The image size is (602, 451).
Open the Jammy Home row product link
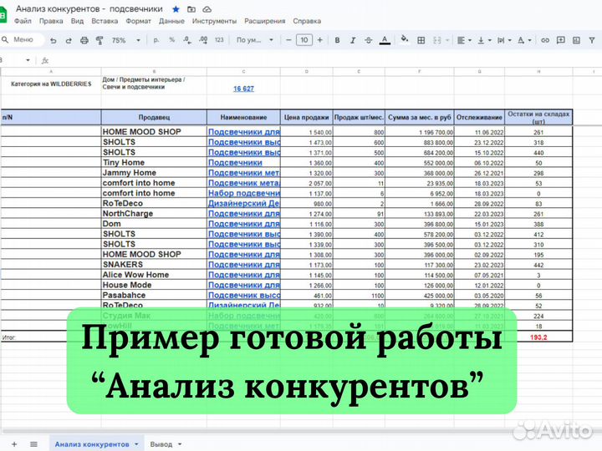tap(244, 173)
